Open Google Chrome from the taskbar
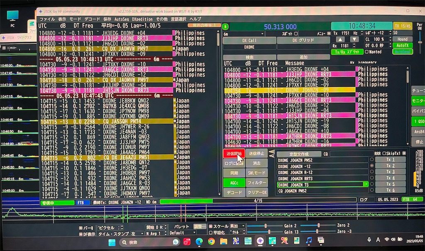The image size is (425, 251). [x=211, y=241]
